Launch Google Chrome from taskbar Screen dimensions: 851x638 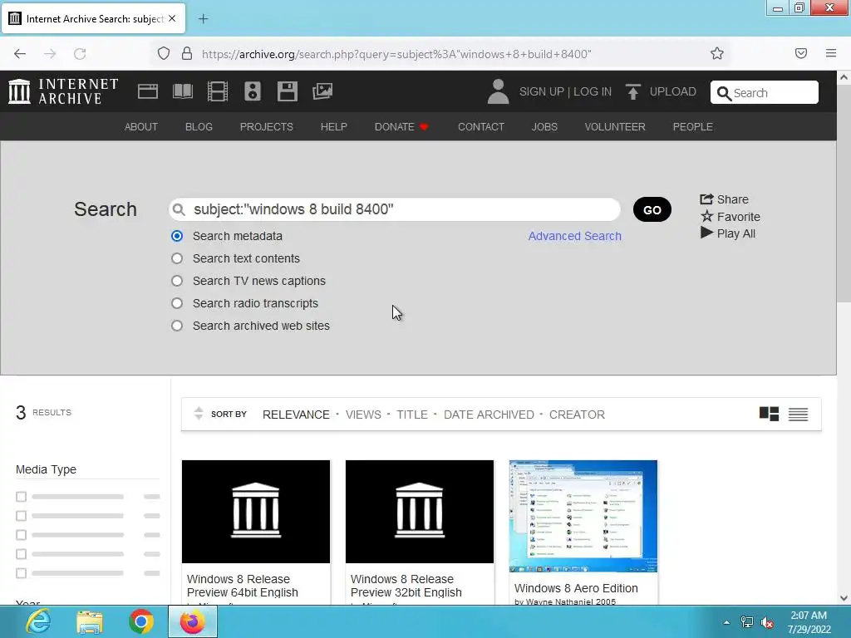(141, 621)
